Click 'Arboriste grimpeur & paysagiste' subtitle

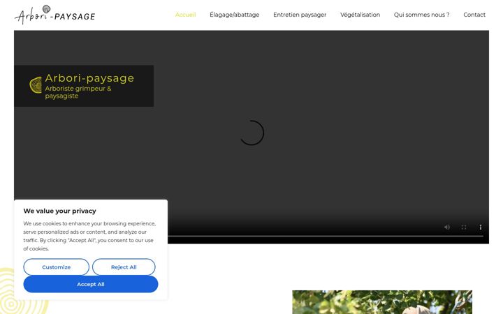78,92
